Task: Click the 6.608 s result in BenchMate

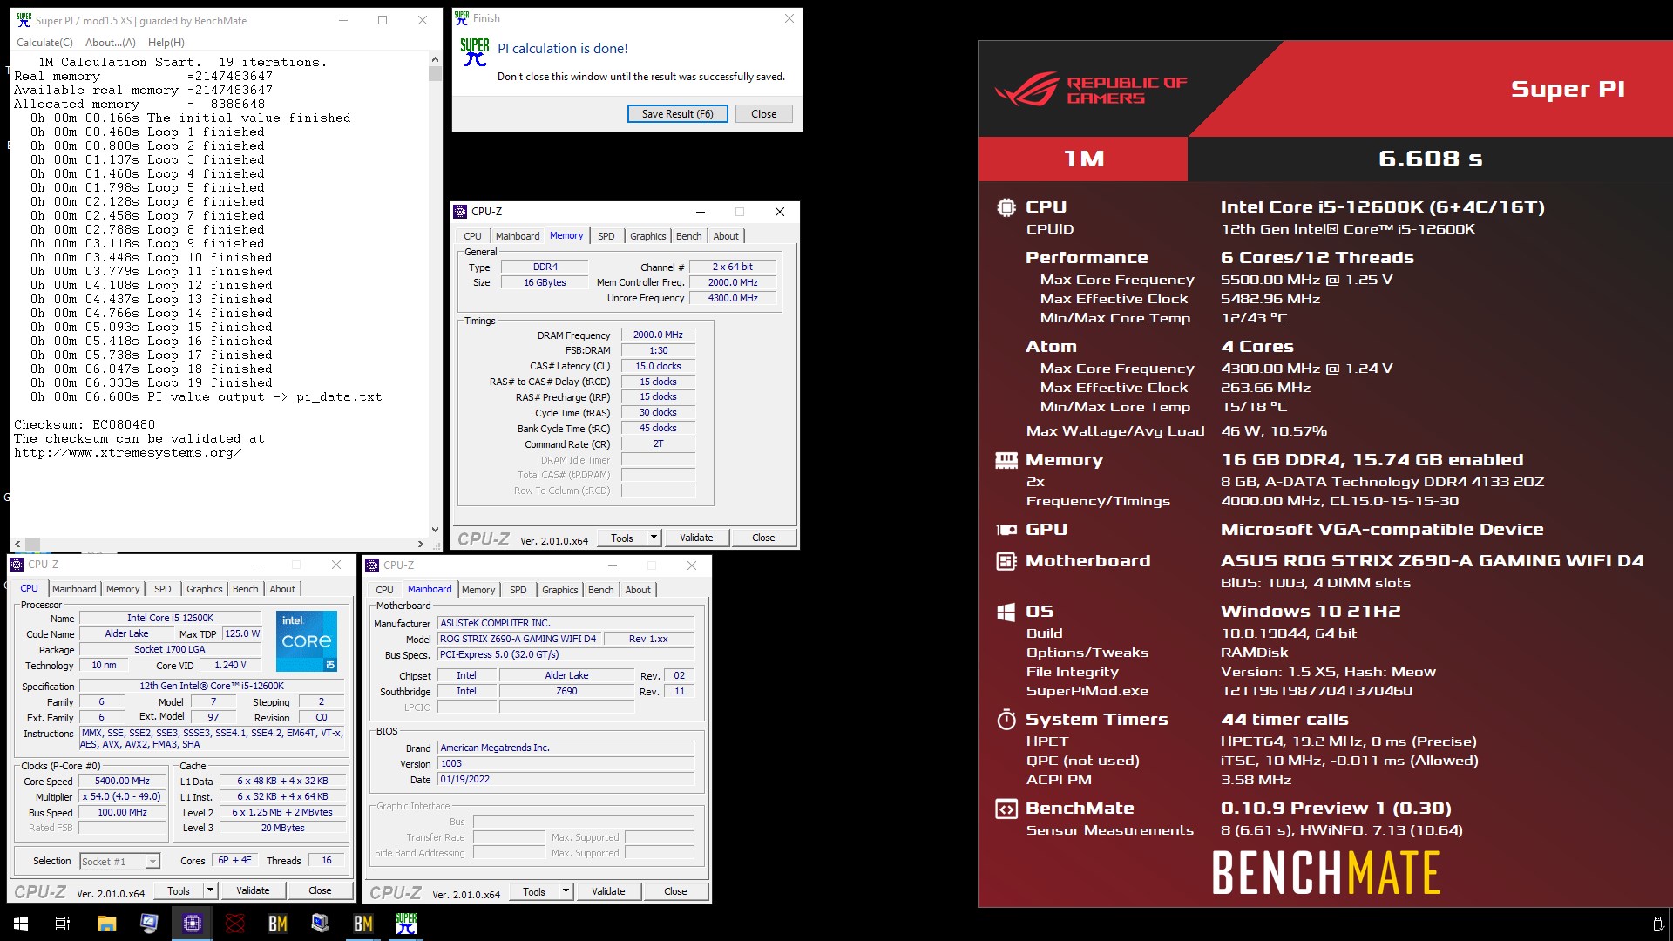Action: click(1430, 159)
